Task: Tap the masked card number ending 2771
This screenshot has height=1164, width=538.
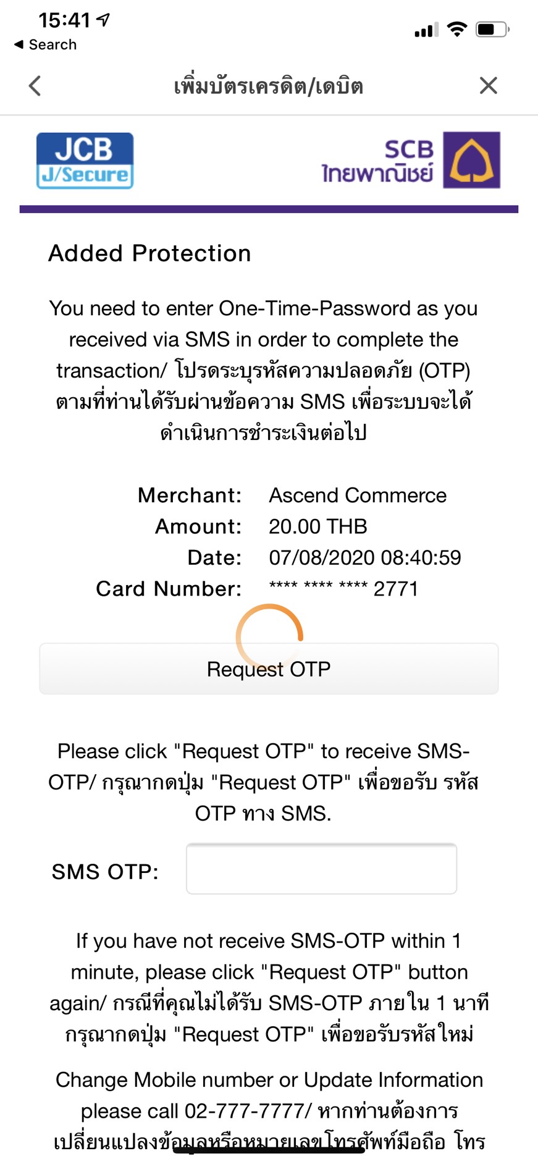Action: click(343, 589)
